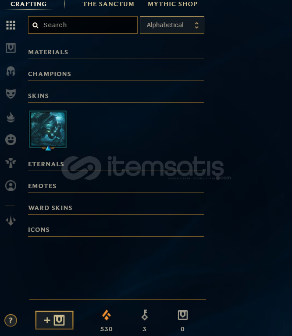Filter loot by summoner icons category
Image resolution: width=292 pixels, height=336 pixels.
tap(11, 186)
